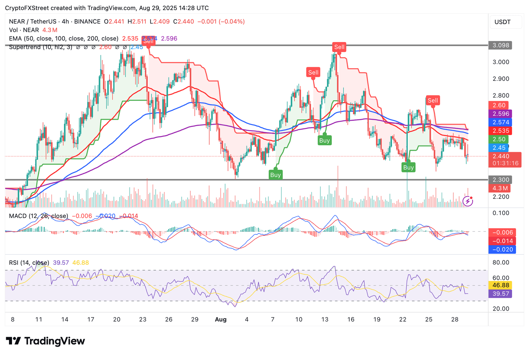The image size is (529, 356).
Task: Open the USDT currency selector
Action: 502,22
